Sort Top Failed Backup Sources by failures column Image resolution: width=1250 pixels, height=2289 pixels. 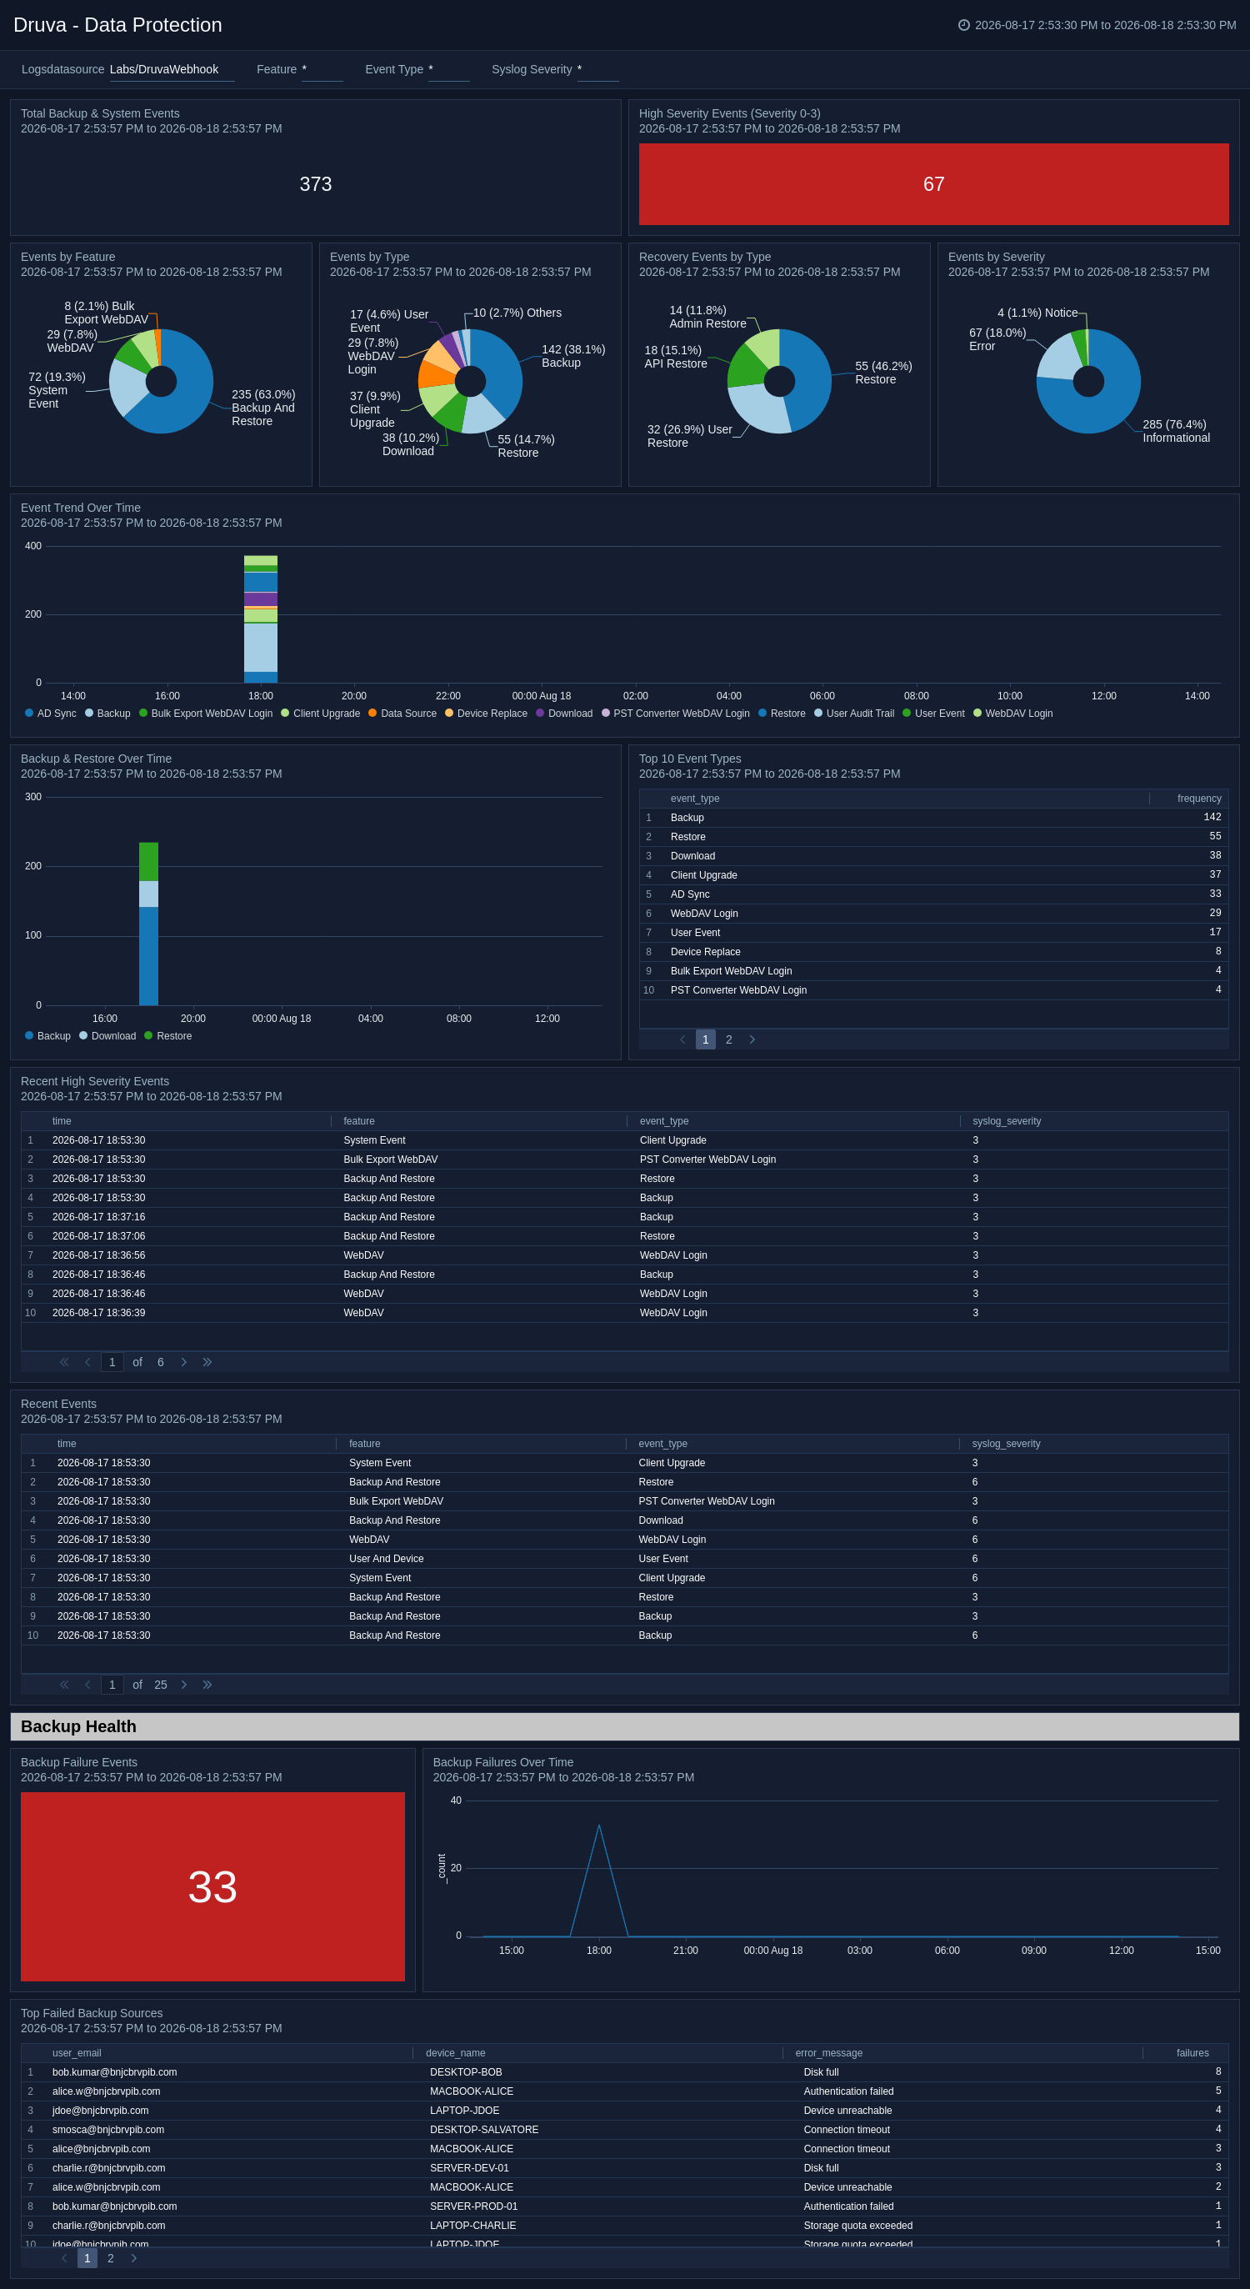1192,2052
